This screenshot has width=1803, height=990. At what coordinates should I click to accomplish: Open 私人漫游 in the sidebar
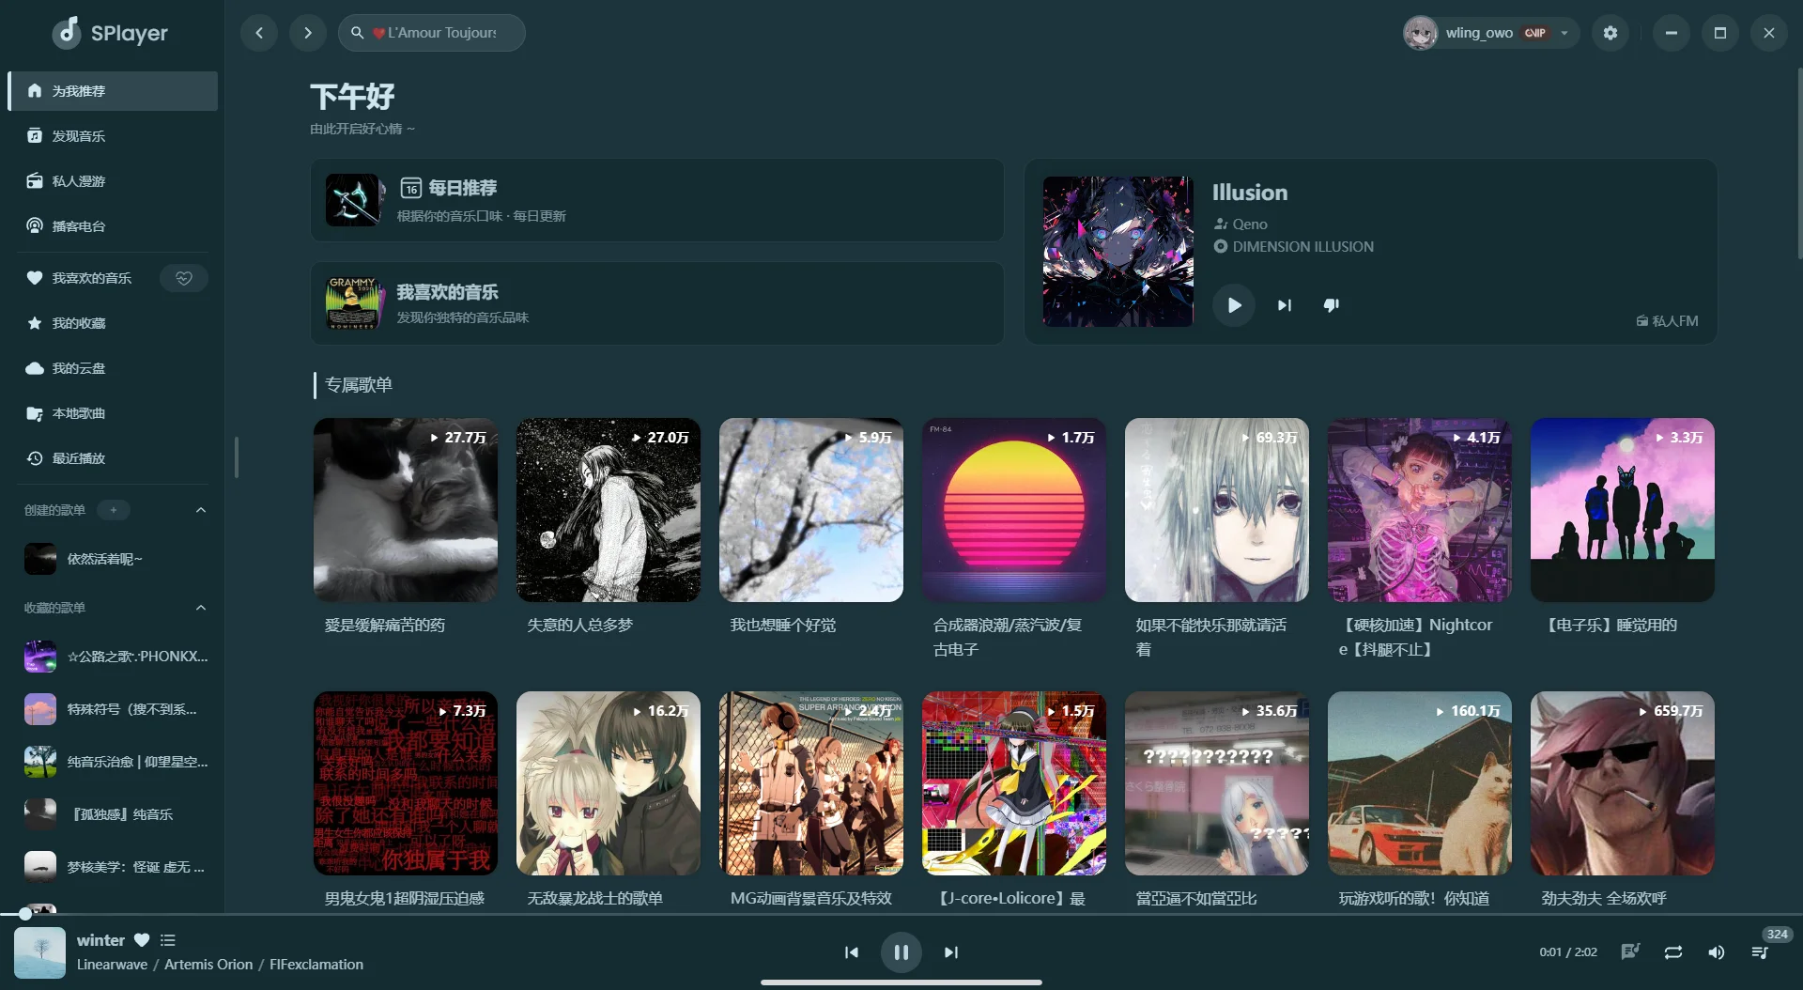[x=113, y=181]
